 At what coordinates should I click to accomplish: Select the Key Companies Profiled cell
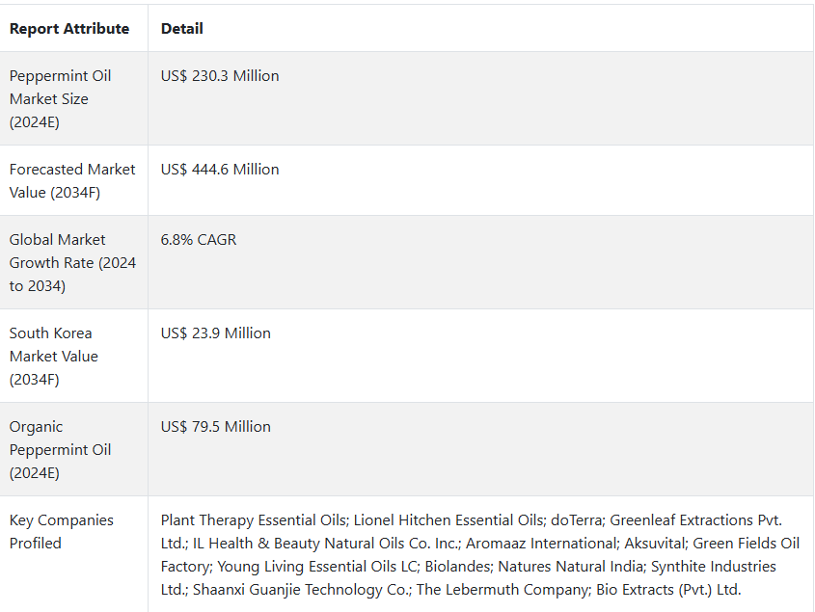click(62, 531)
